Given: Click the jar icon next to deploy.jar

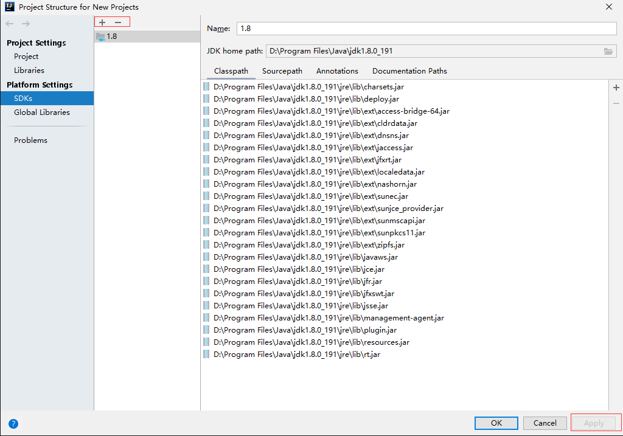Looking at the screenshot, I should tap(206, 99).
